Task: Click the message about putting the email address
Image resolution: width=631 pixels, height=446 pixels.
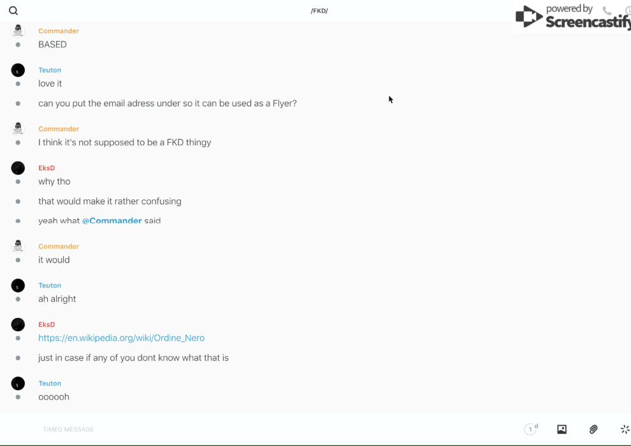Action: tap(167, 103)
